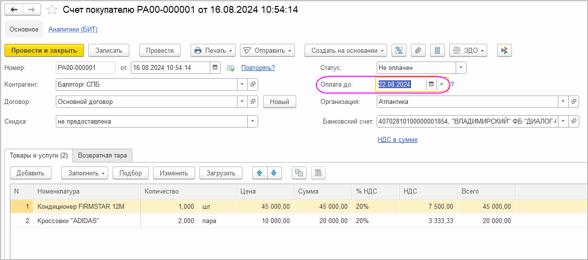Open the Печать dropdown menu

point(213,50)
